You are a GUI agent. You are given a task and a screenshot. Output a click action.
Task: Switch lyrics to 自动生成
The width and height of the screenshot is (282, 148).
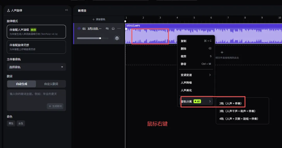click(x=22, y=84)
